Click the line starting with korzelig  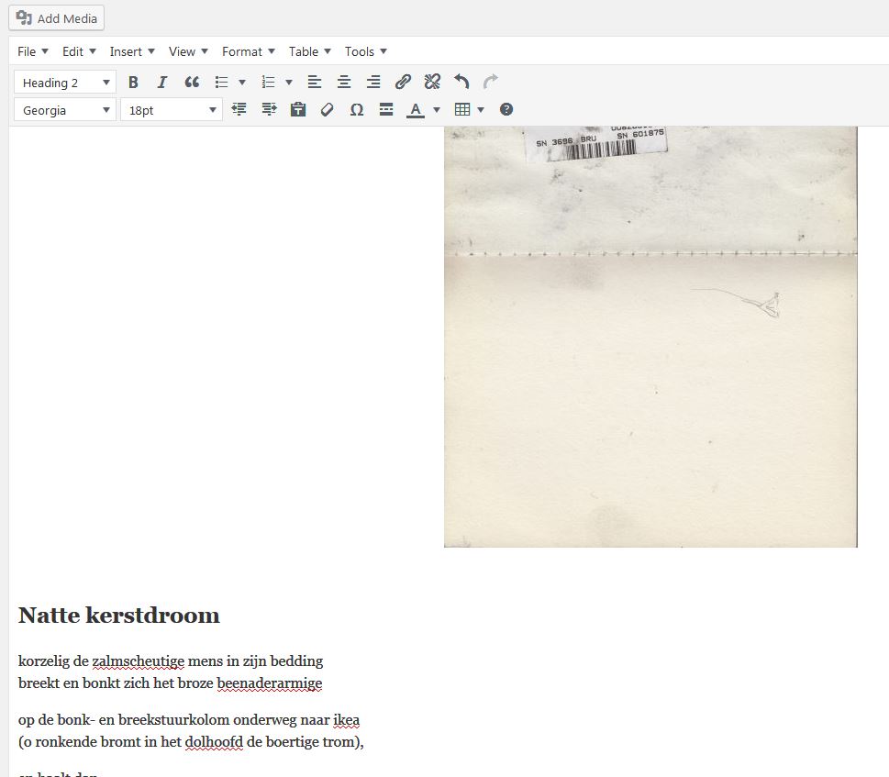[x=171, y=661]
